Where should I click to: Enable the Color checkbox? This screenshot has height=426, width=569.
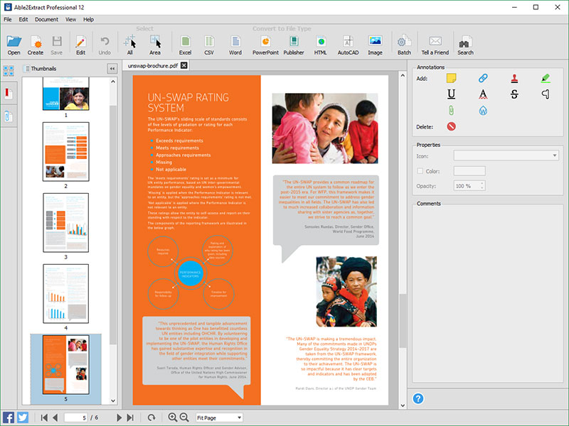click(420, 171)
